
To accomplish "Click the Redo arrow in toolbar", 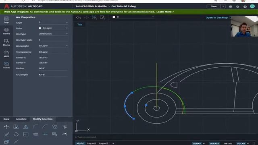I will [x=86, y=17].
